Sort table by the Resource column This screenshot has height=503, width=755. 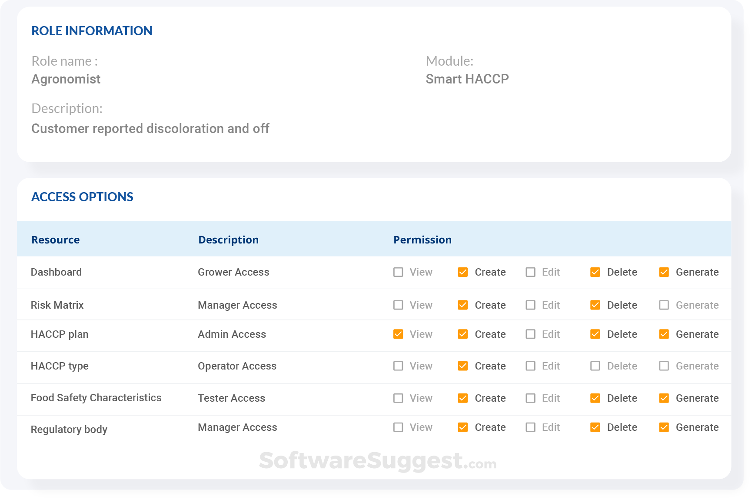55,240
